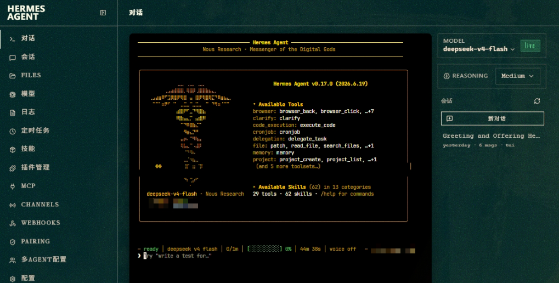Click the 'memory: memory' line

273,153
